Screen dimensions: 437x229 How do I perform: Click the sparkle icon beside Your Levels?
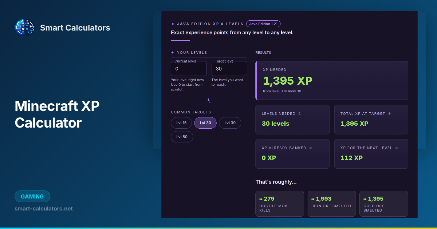173,53
